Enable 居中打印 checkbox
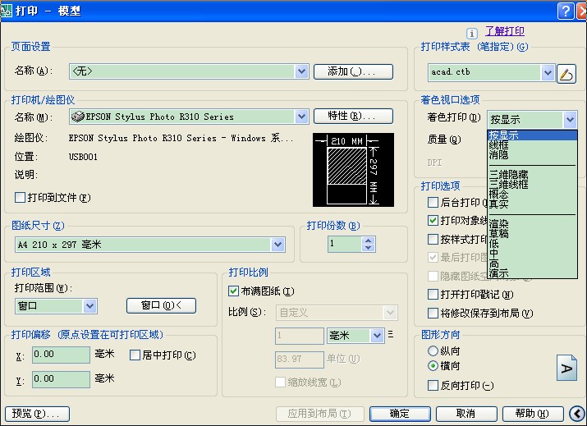The image size is (587, 426). point(135,355)
